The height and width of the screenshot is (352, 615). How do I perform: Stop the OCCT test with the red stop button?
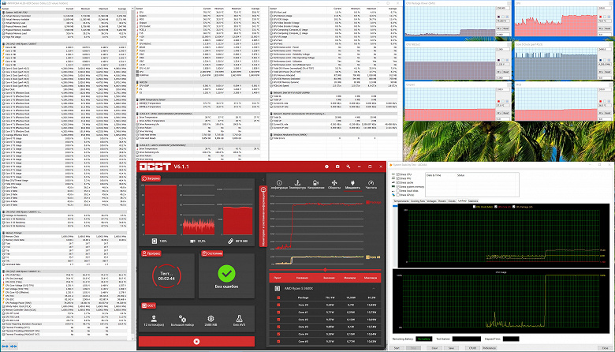[196, 342]
